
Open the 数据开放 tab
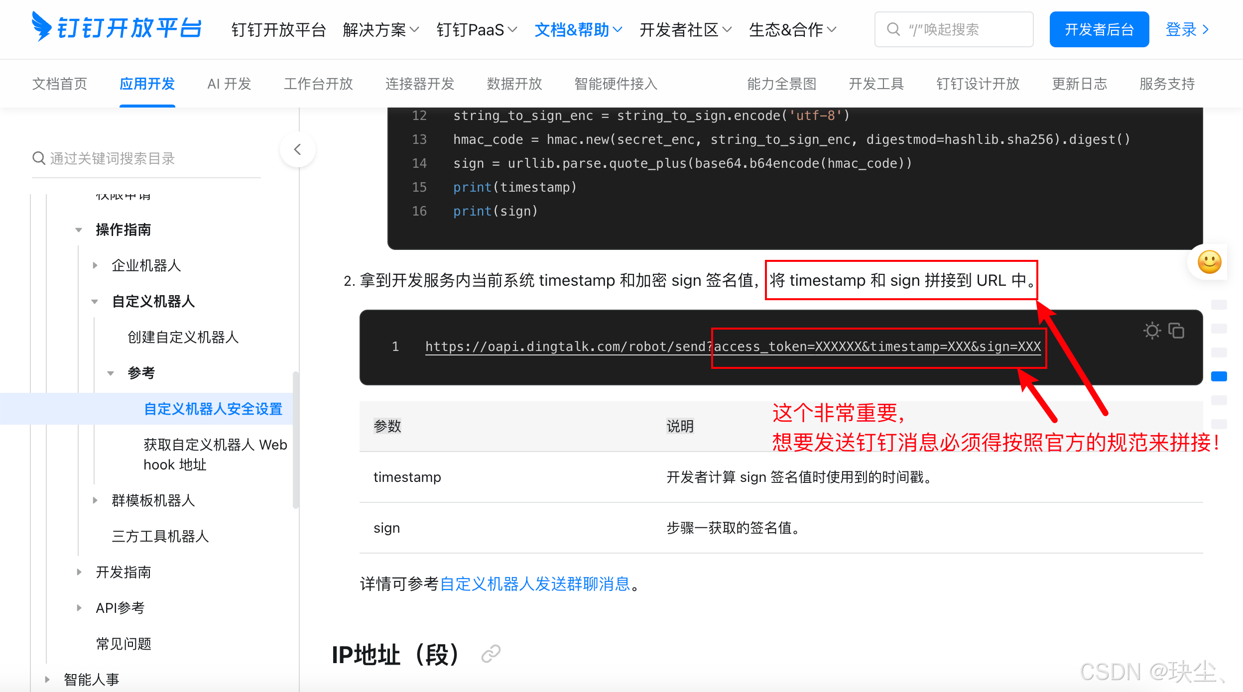tap(514, 84)
